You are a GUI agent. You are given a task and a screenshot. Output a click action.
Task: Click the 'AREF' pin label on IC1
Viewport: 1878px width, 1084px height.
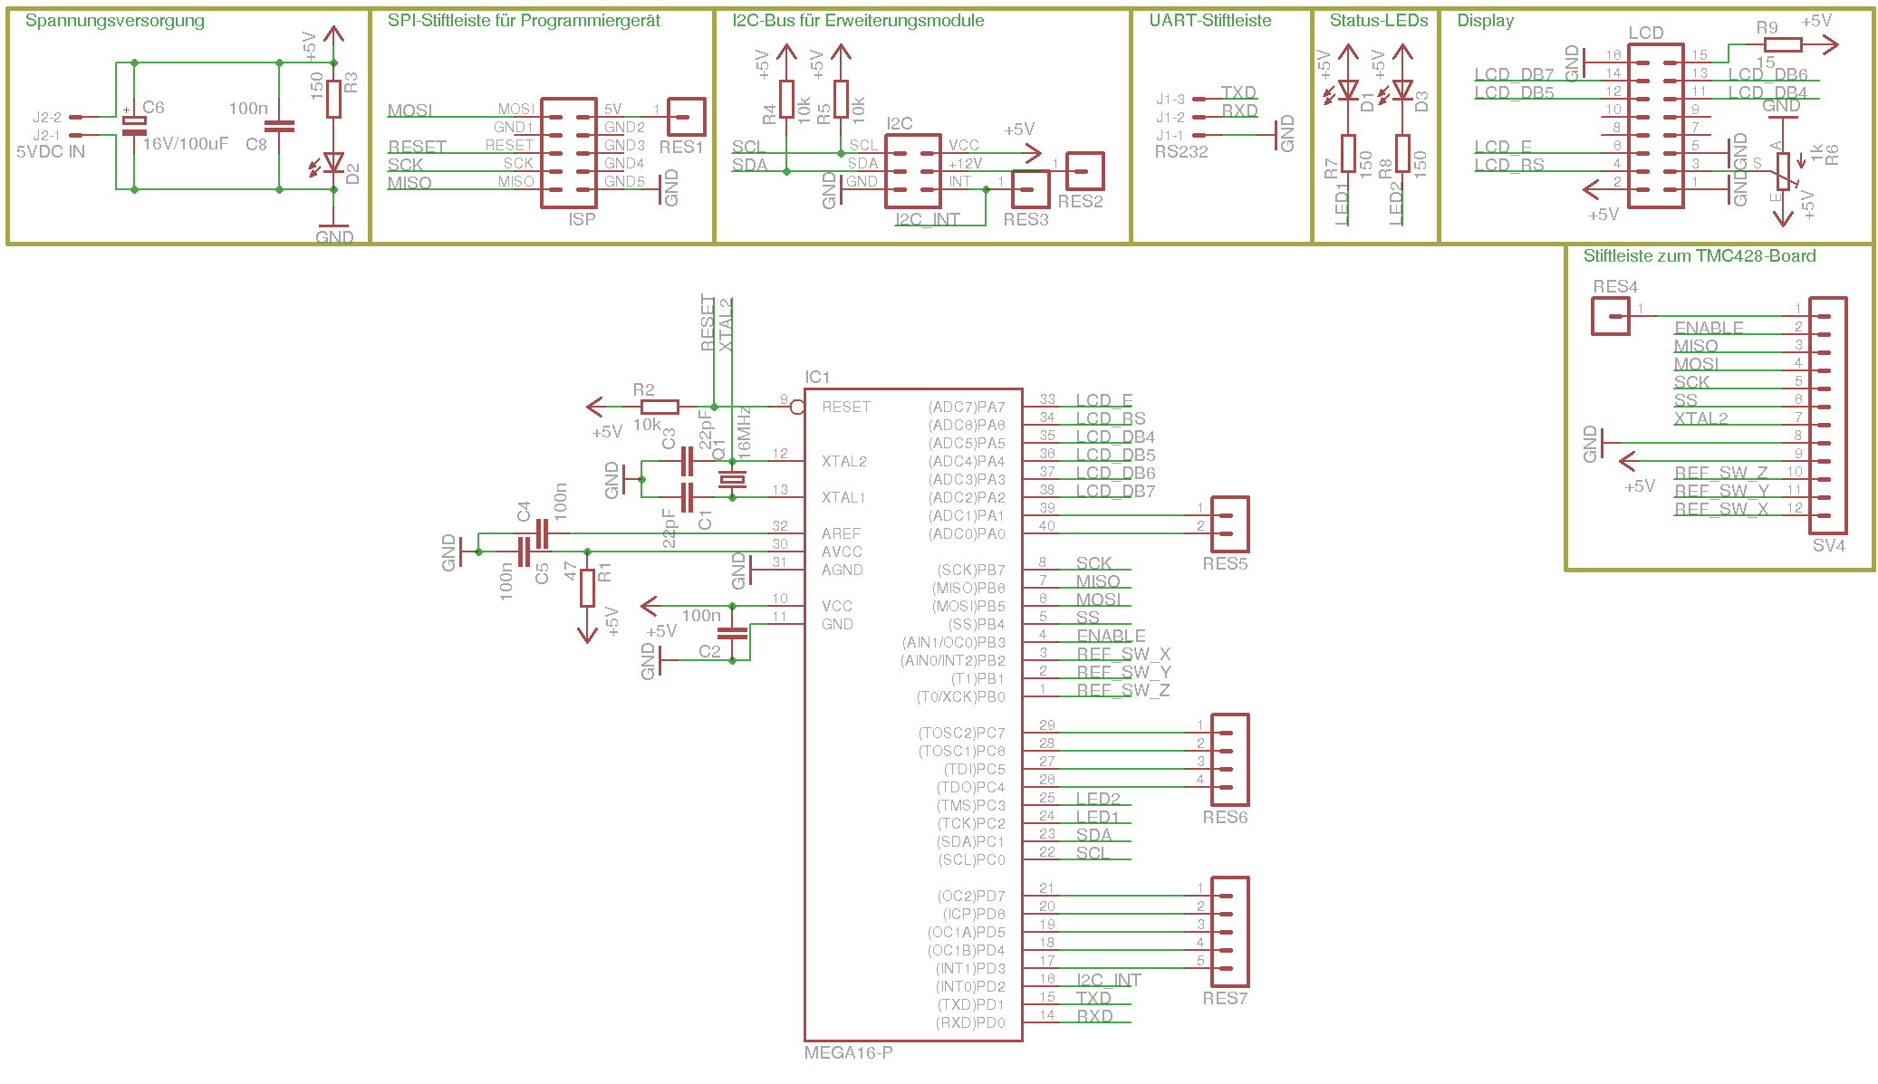[841, 534]
